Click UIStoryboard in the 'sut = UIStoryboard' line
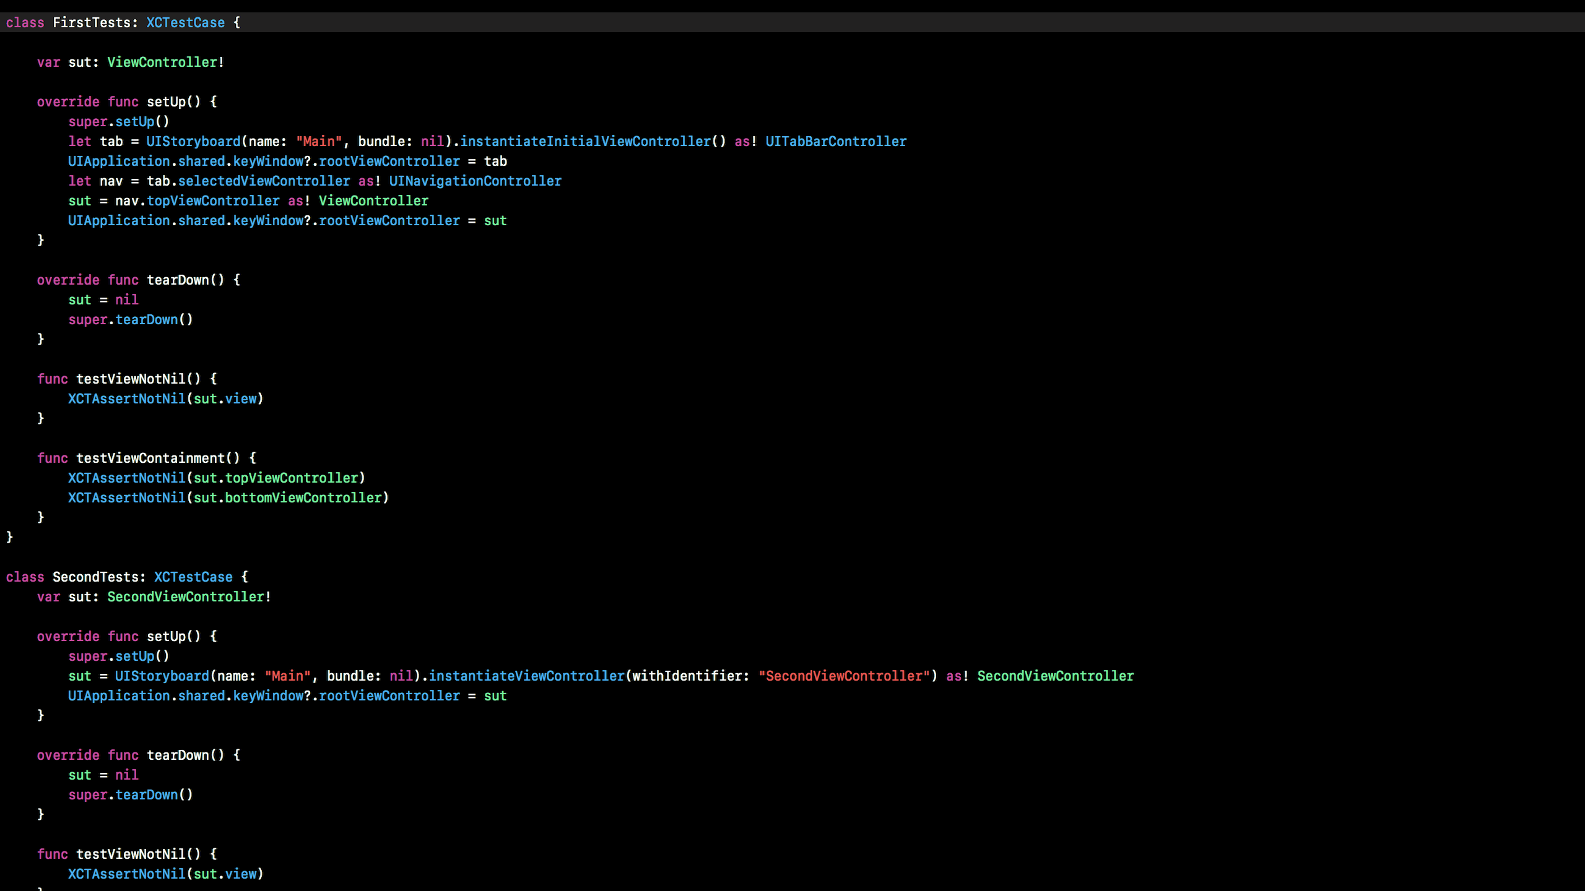This screenshot has width=1585, height=891. tap(162, 676)
